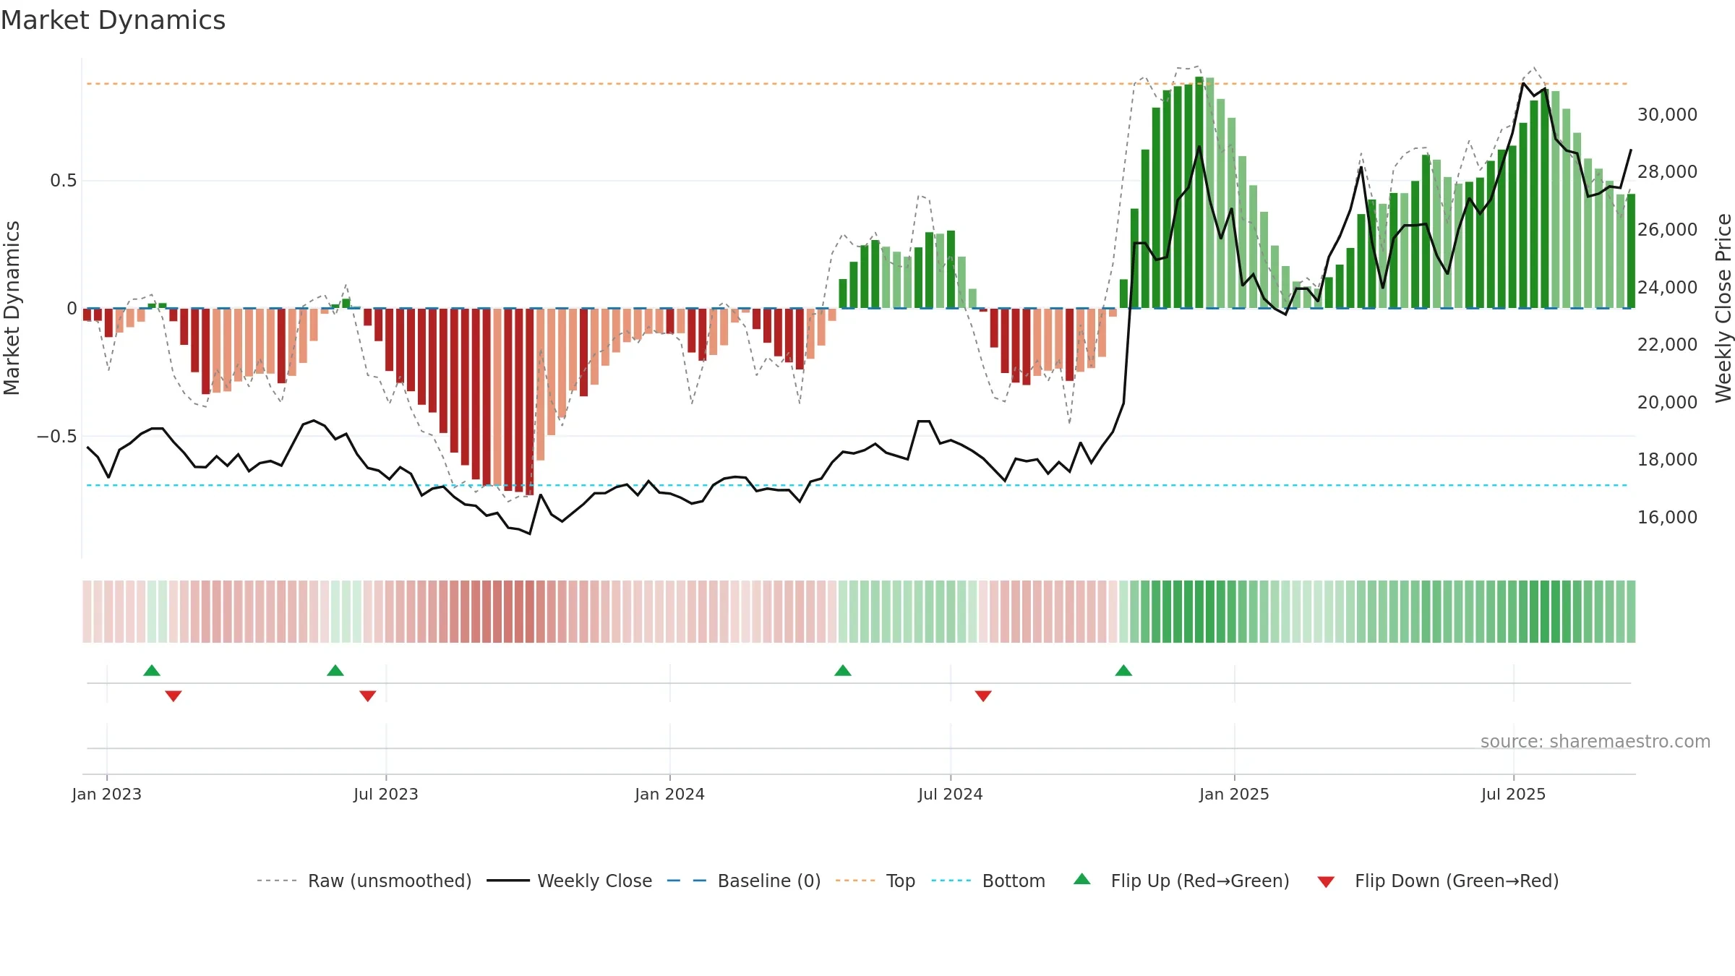Toggle the Top legend entry
Viewport: 1735px width, 976px height.
coord(875,881)
